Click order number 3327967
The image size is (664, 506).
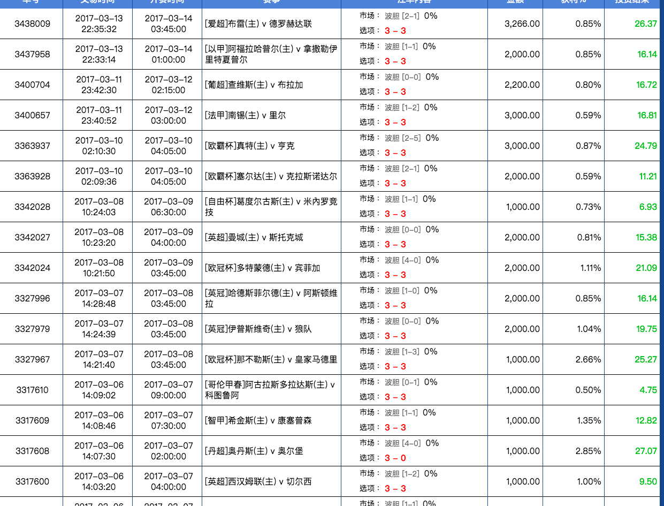click(32, 359)
